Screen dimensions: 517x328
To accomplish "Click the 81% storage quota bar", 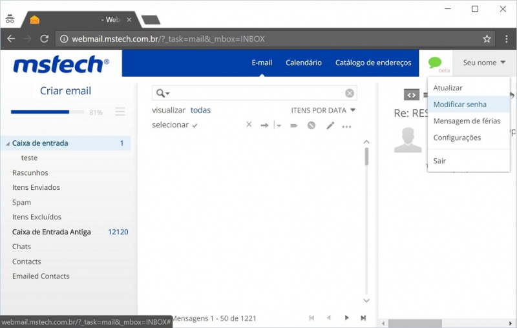I will pos(47,112).
